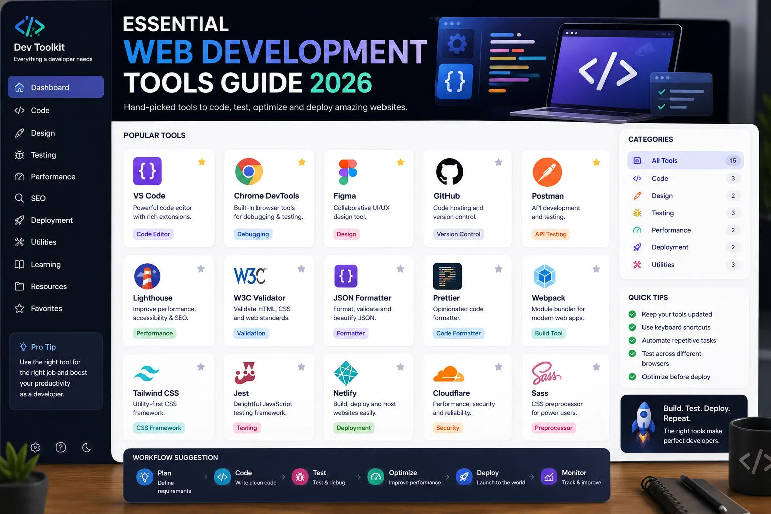The width and height of the screenshot is (771, 514).
Task: Select the Deploy rocket workflow icon
Action: coord(464,477)
